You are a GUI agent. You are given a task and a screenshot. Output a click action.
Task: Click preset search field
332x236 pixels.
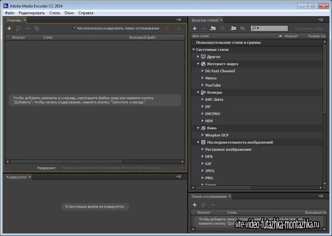(x=269, y=28)
